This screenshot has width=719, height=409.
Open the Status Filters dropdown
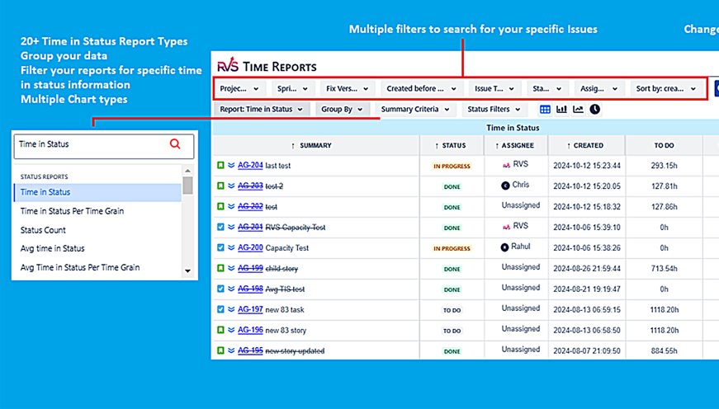coord(494,110)
